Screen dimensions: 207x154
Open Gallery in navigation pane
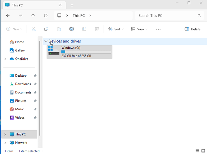coord(19,51)
